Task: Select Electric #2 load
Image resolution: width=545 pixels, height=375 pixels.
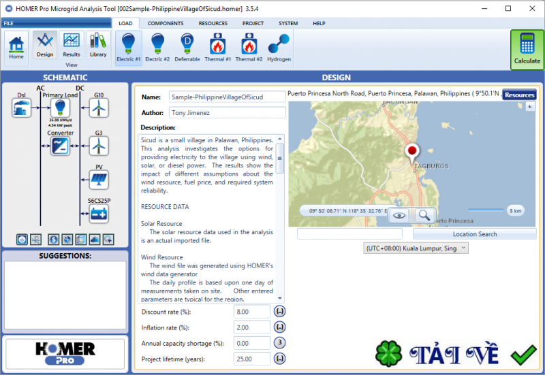Action: point(157,48)
